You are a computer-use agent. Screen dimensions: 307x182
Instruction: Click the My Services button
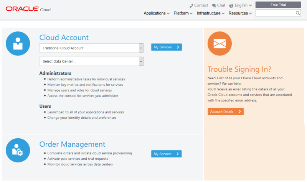167,47
